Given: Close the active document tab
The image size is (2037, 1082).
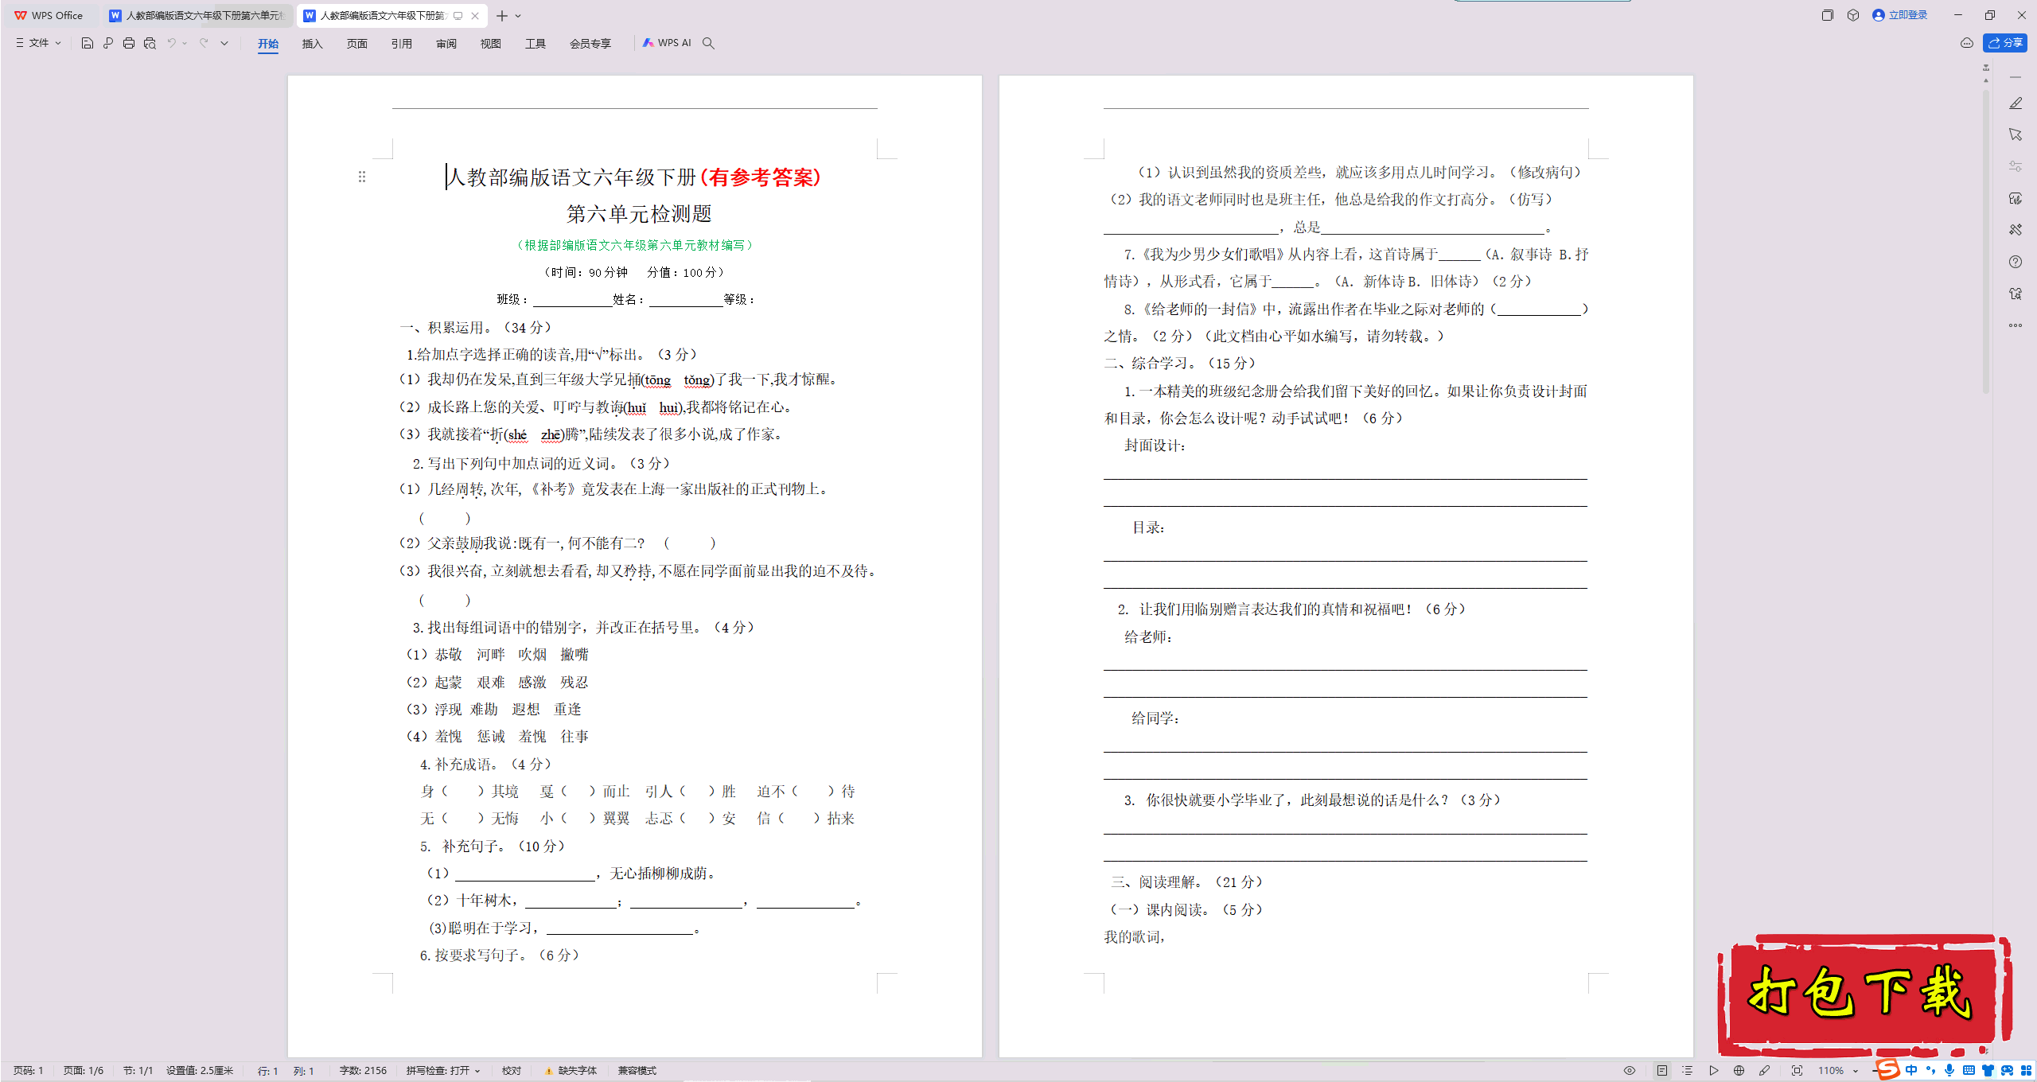Looking at the screenshot, I should [475, 16].
